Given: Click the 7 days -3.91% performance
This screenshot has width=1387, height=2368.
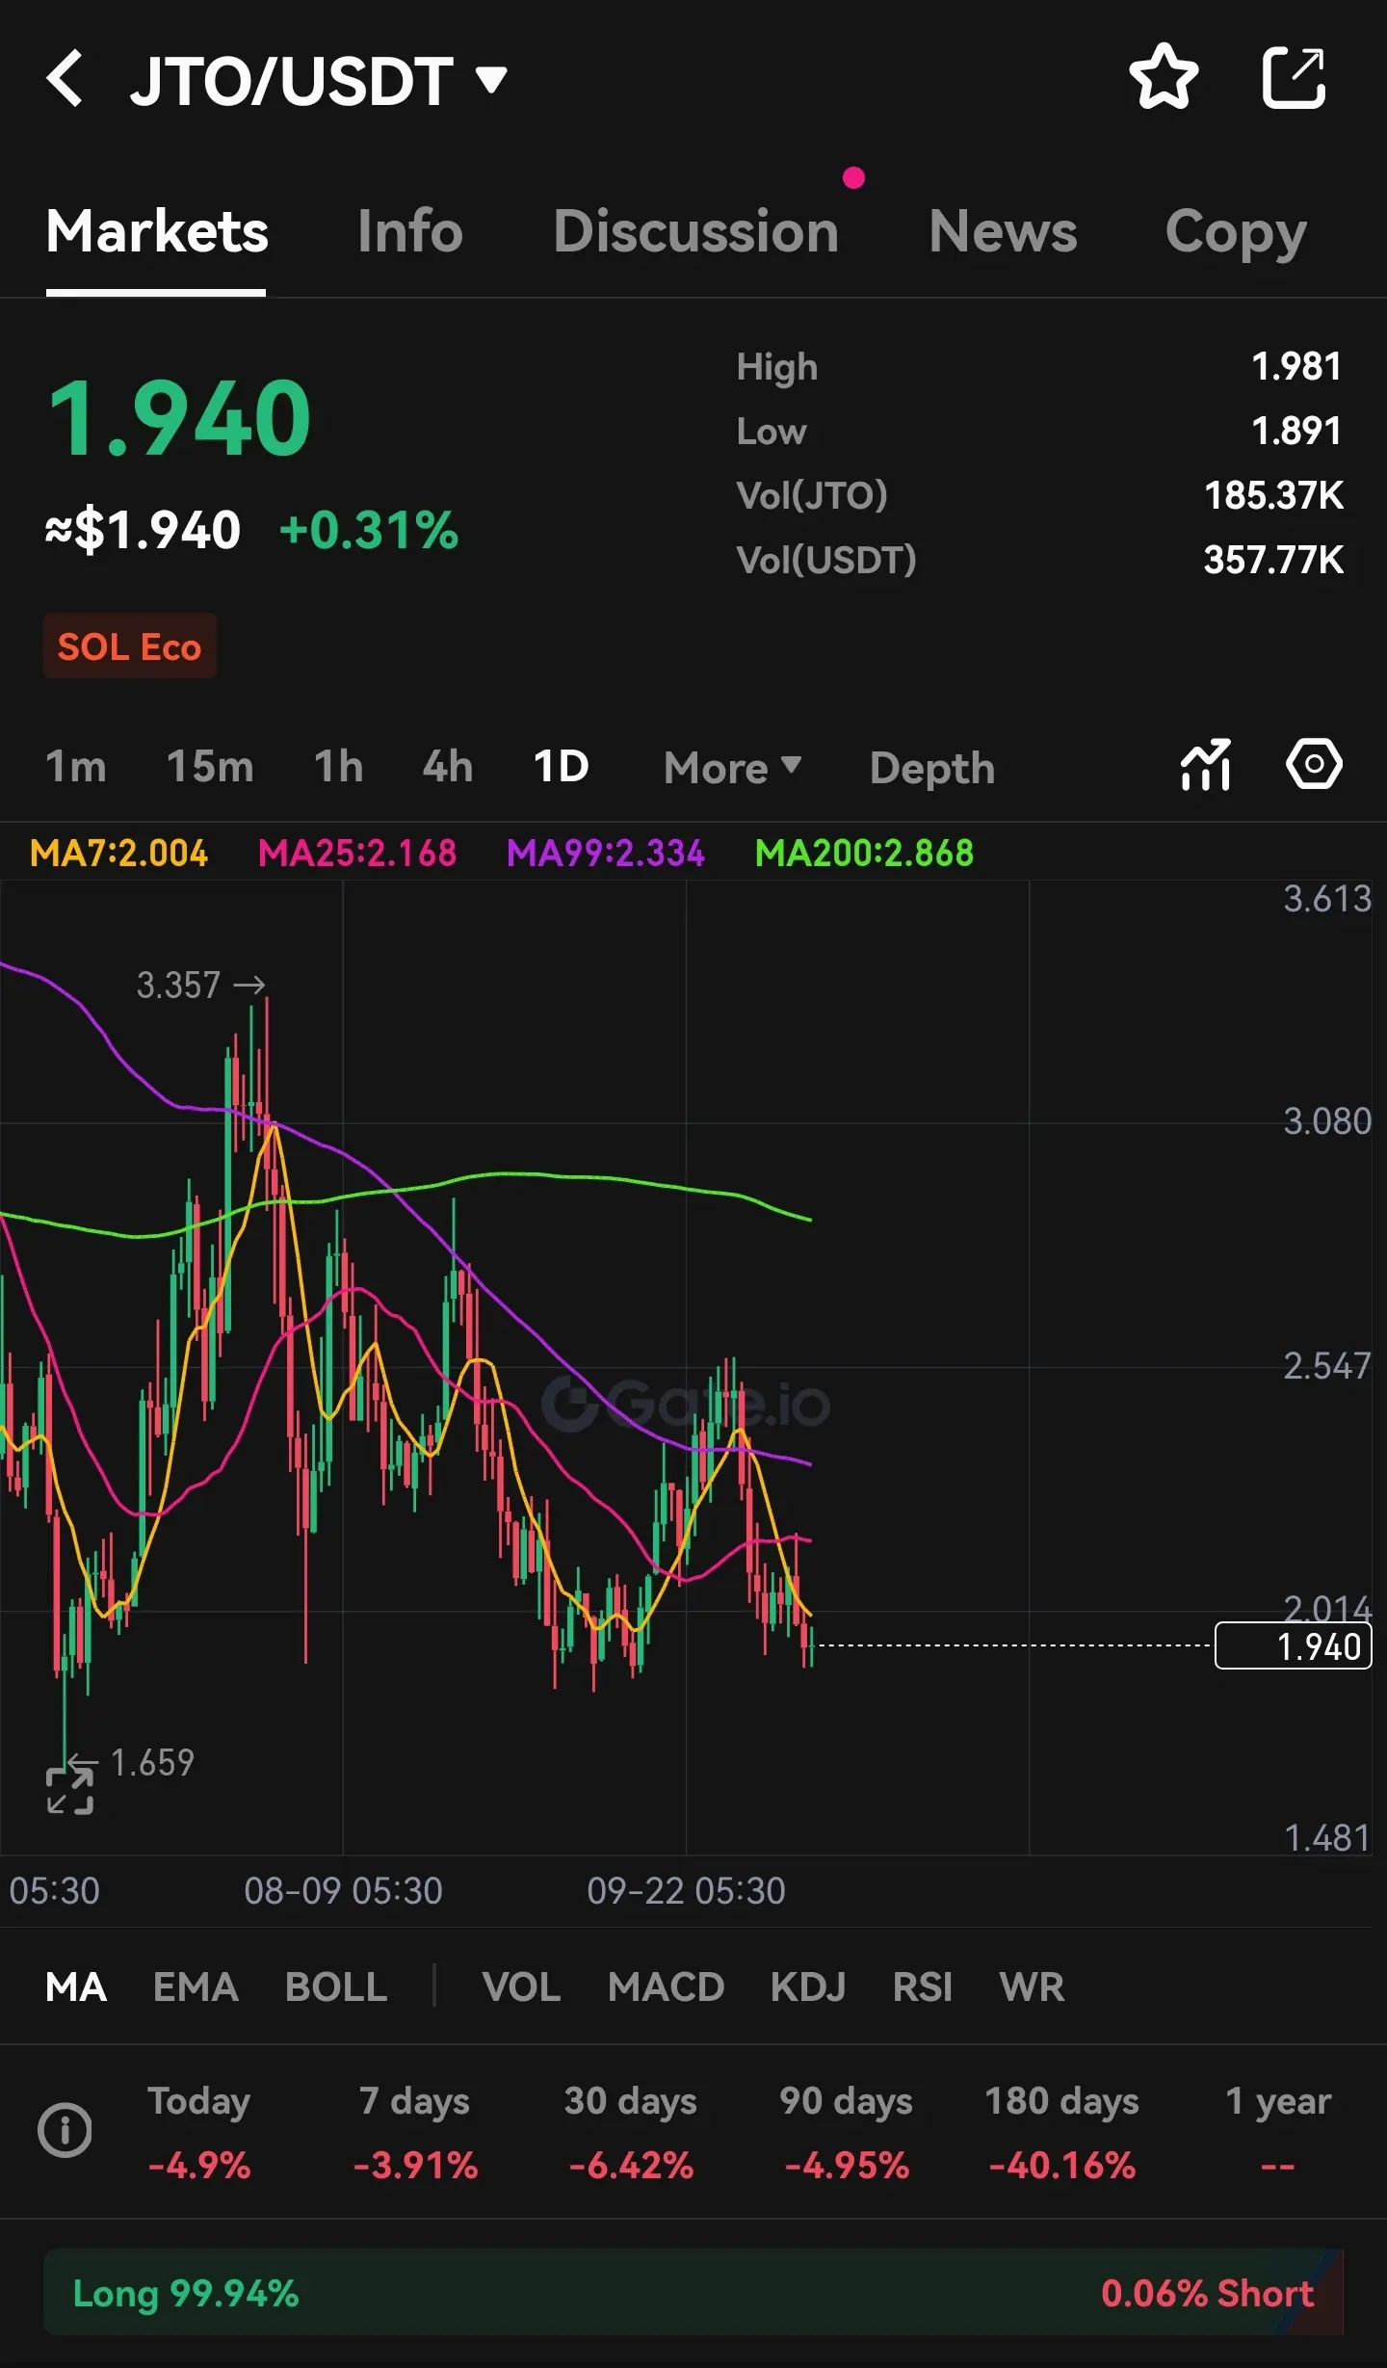Looking at the screenshot, I should pos(415,2132).
